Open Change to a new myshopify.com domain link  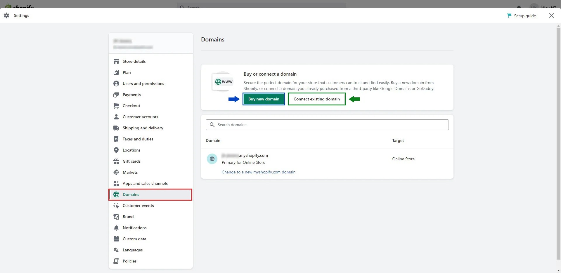click(x=259, y=172)
